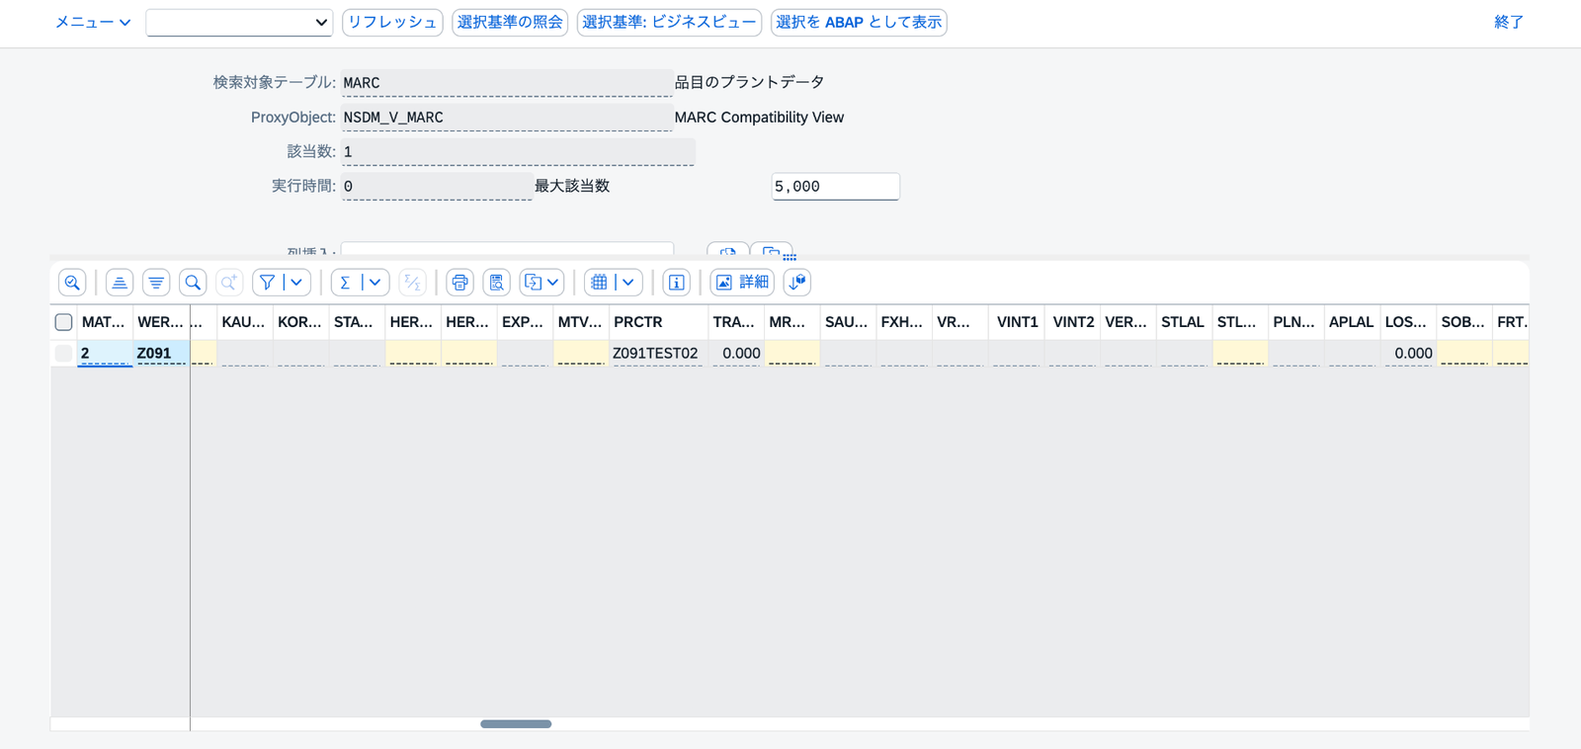Open the details magnifier icon in ALV toolbar
This screenshot has height=749, width=1581.
click(72, 283)
